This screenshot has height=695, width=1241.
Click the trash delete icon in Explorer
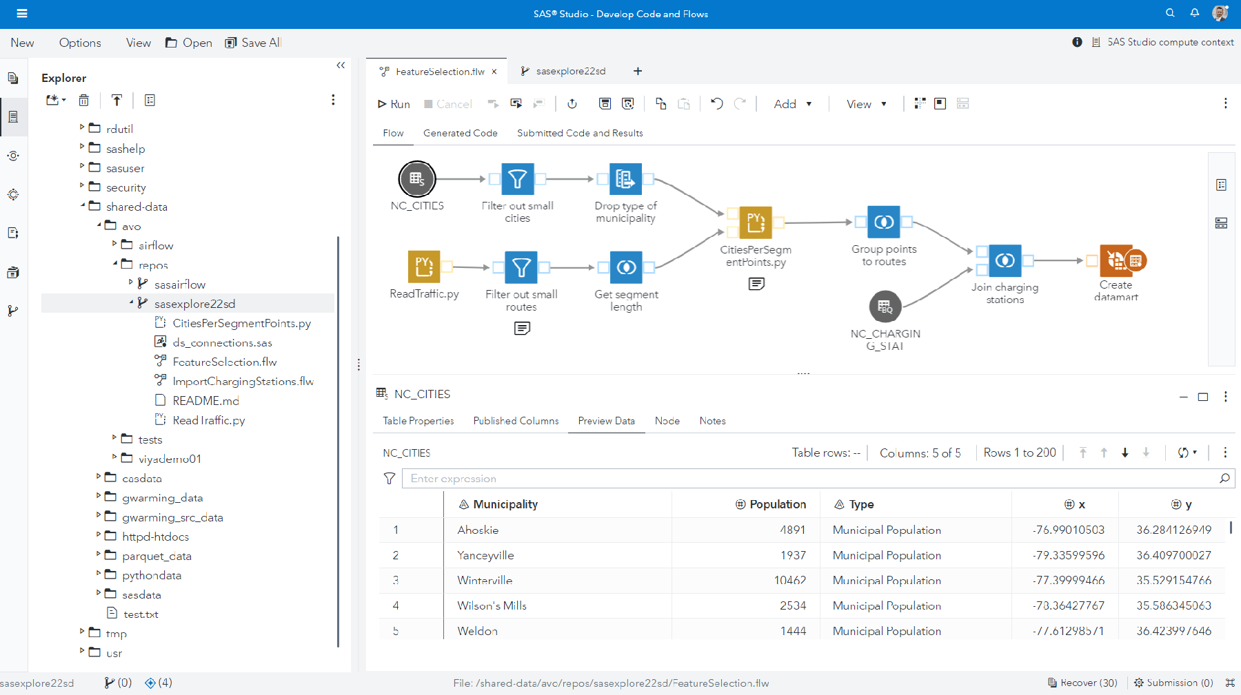click(x=83, y=101)
